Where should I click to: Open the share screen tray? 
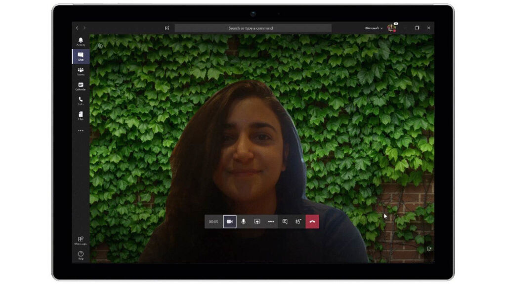pos(257,222)
